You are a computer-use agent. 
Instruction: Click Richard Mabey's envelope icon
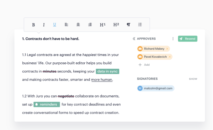(140, 49)
